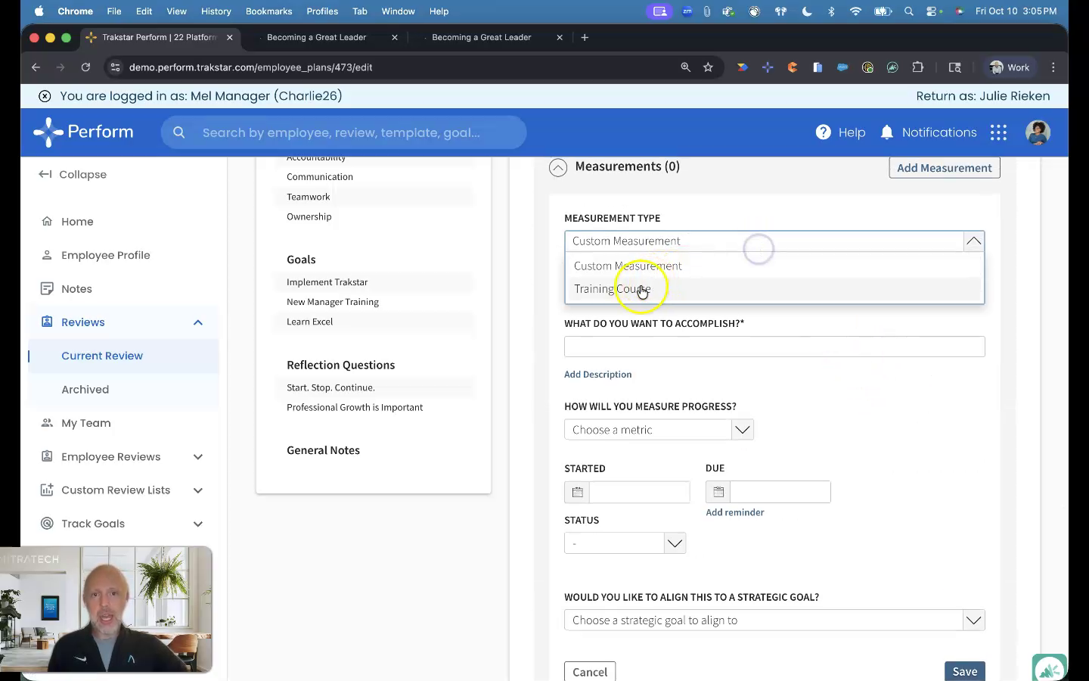Jump to Learn Excel goal

(310, 322)
